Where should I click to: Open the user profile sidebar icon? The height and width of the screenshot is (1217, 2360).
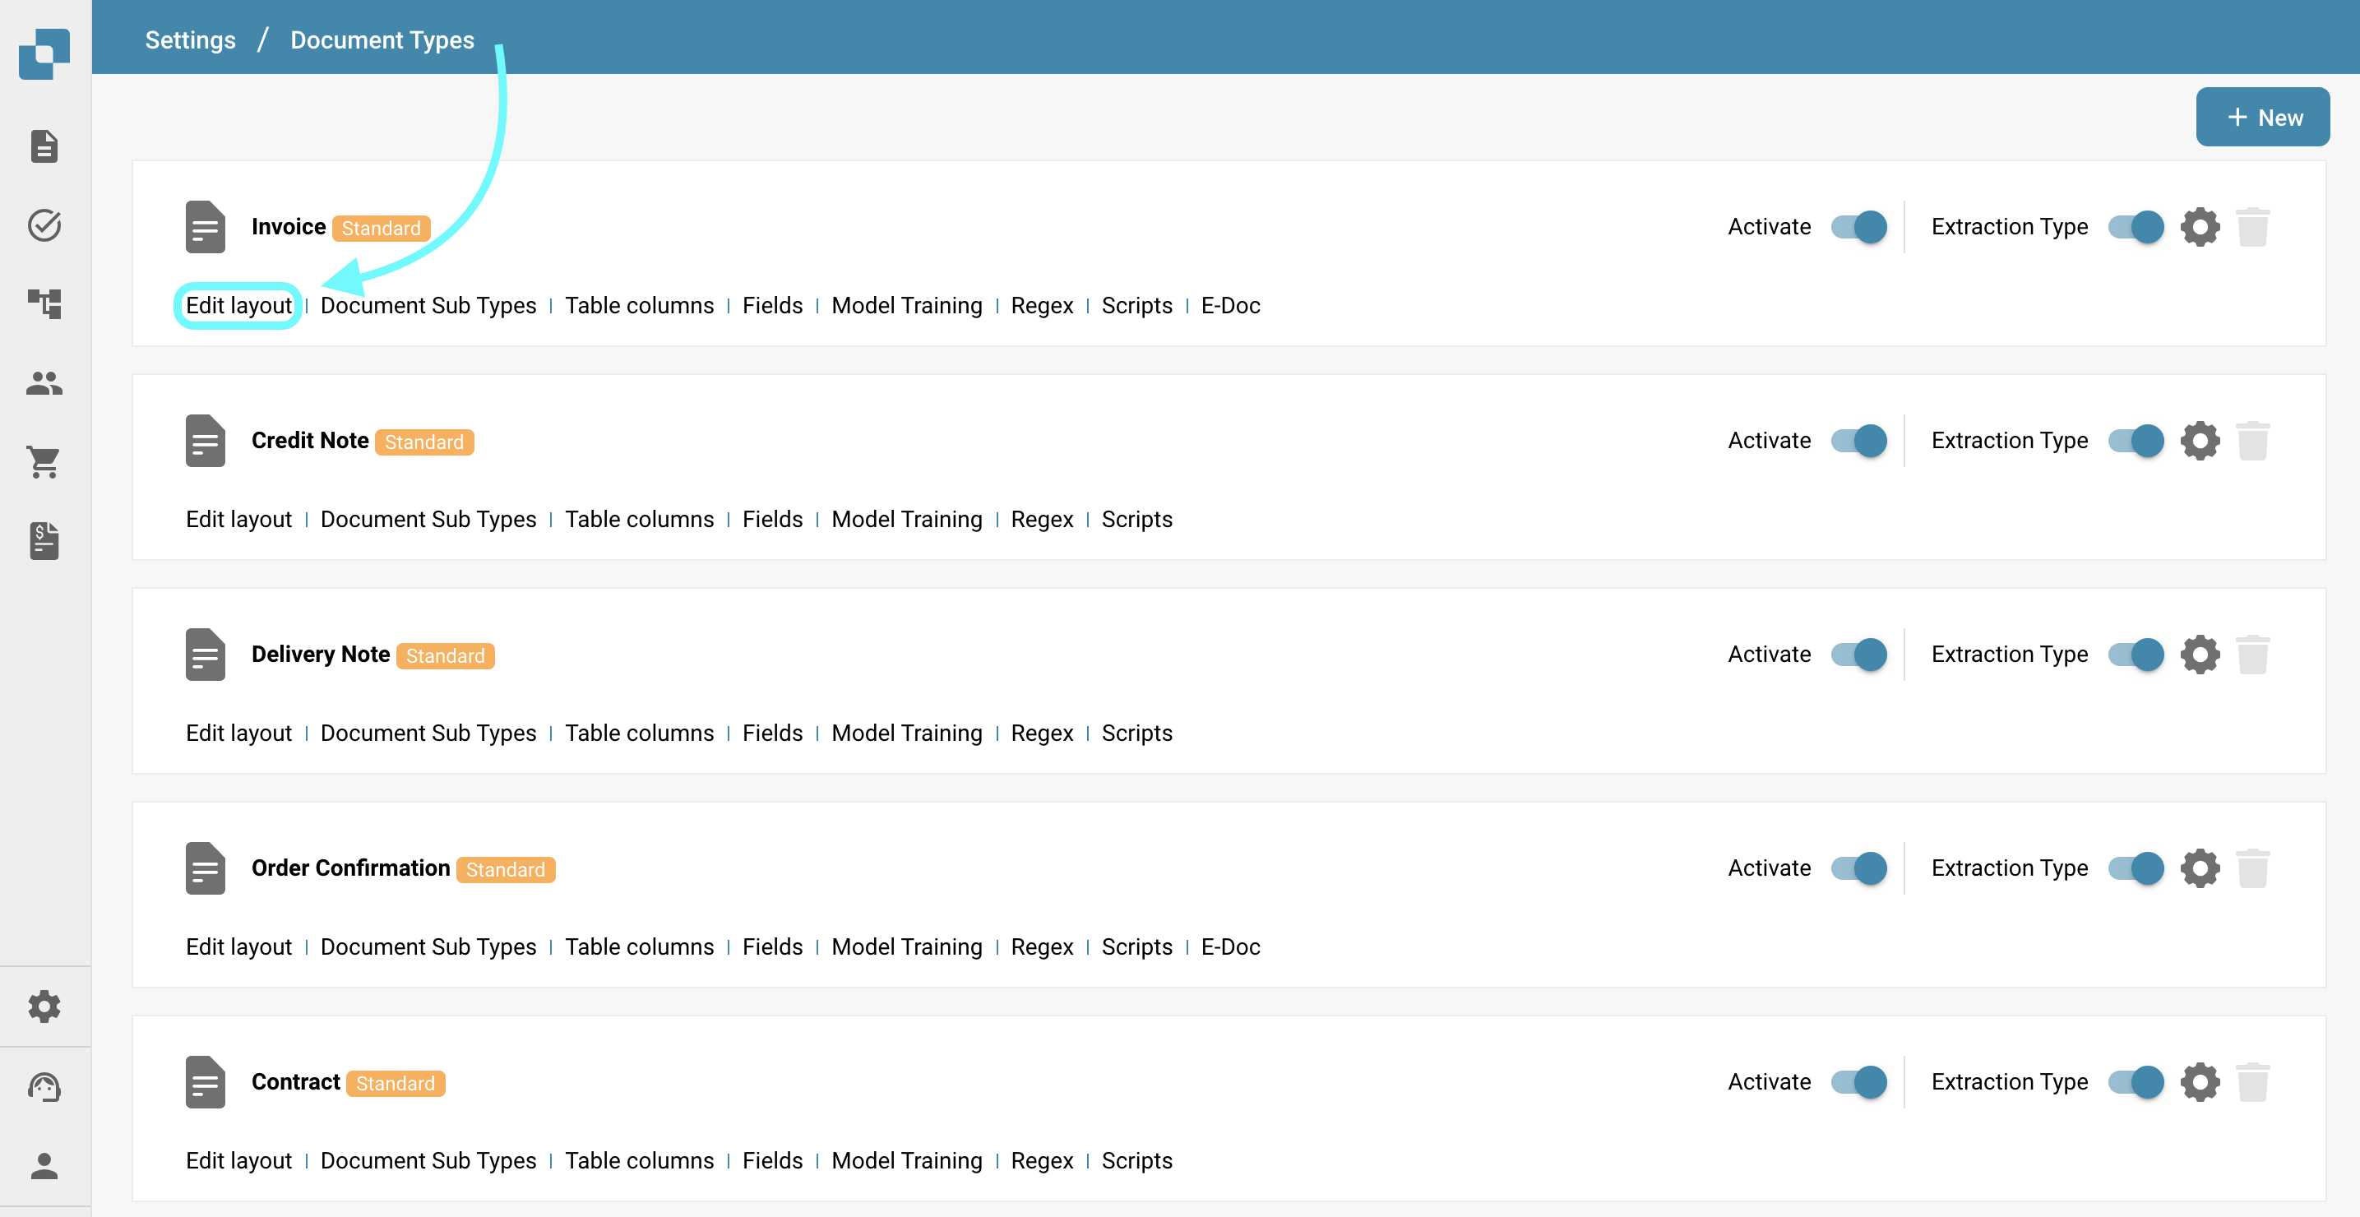tap(44, 1166)
